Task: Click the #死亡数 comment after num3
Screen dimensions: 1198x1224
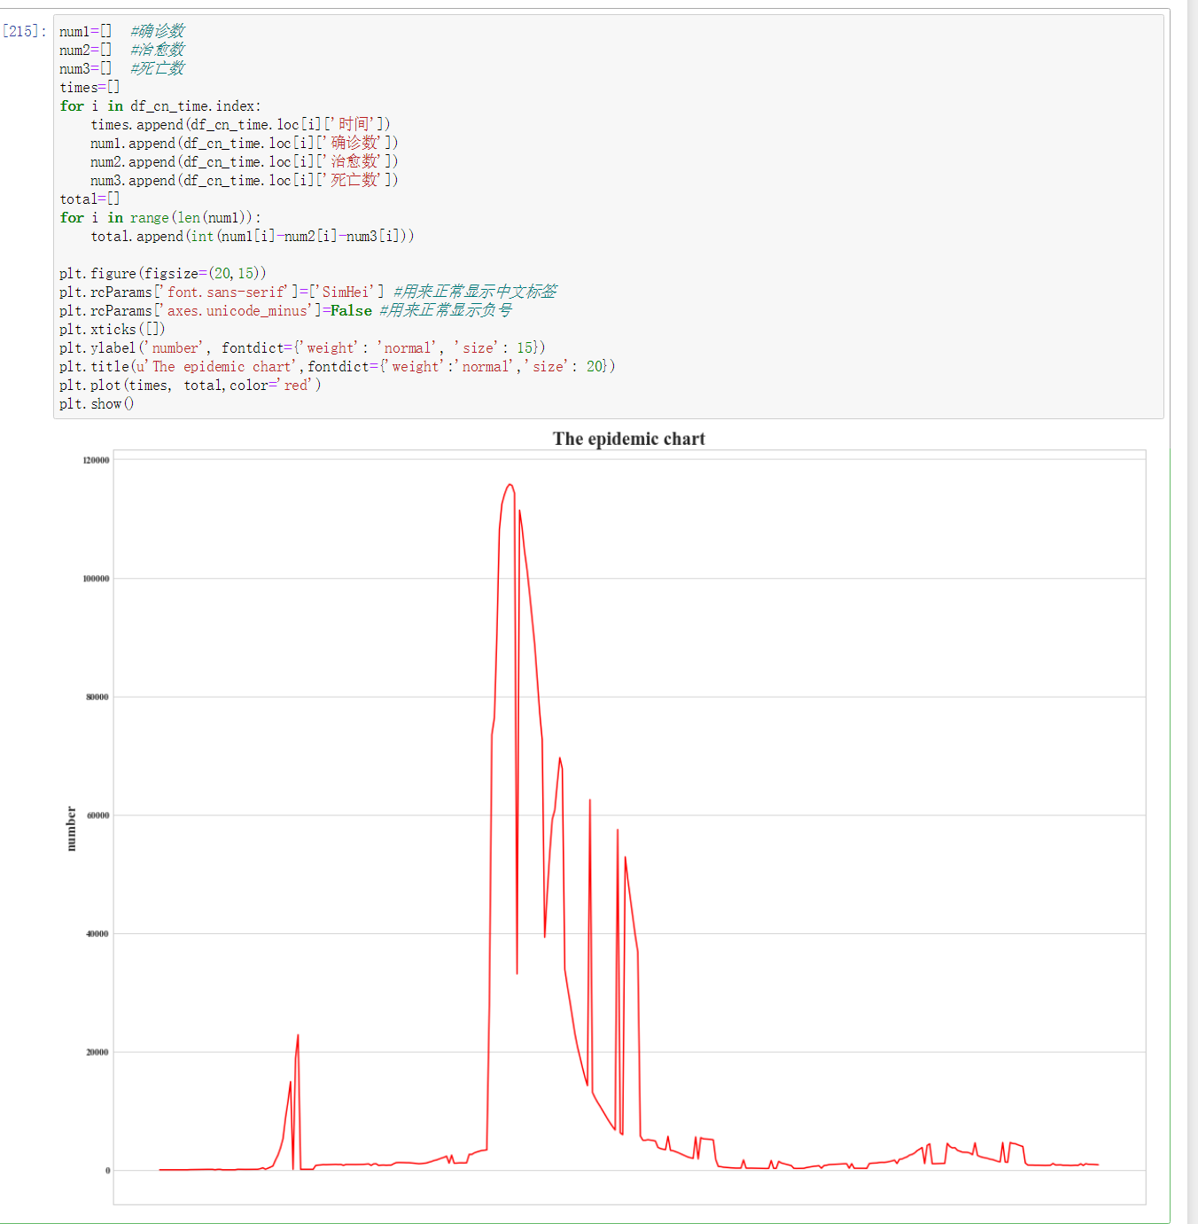Action: [x=158, y=69]
